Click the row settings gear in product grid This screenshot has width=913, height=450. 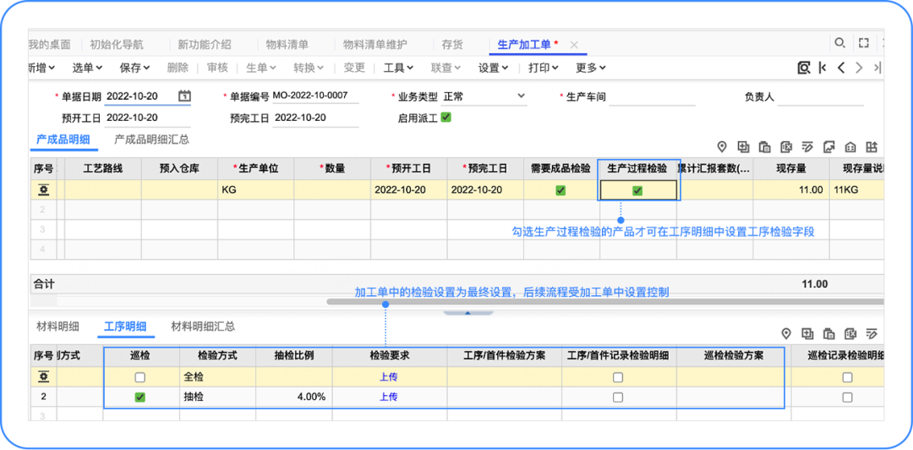(x=43, y=190)
